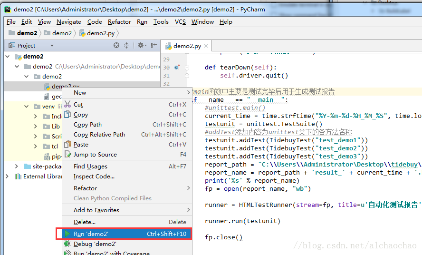Click the second demo2 folder breadcrumb
The image size is (422, 255).
coord(58,33)
